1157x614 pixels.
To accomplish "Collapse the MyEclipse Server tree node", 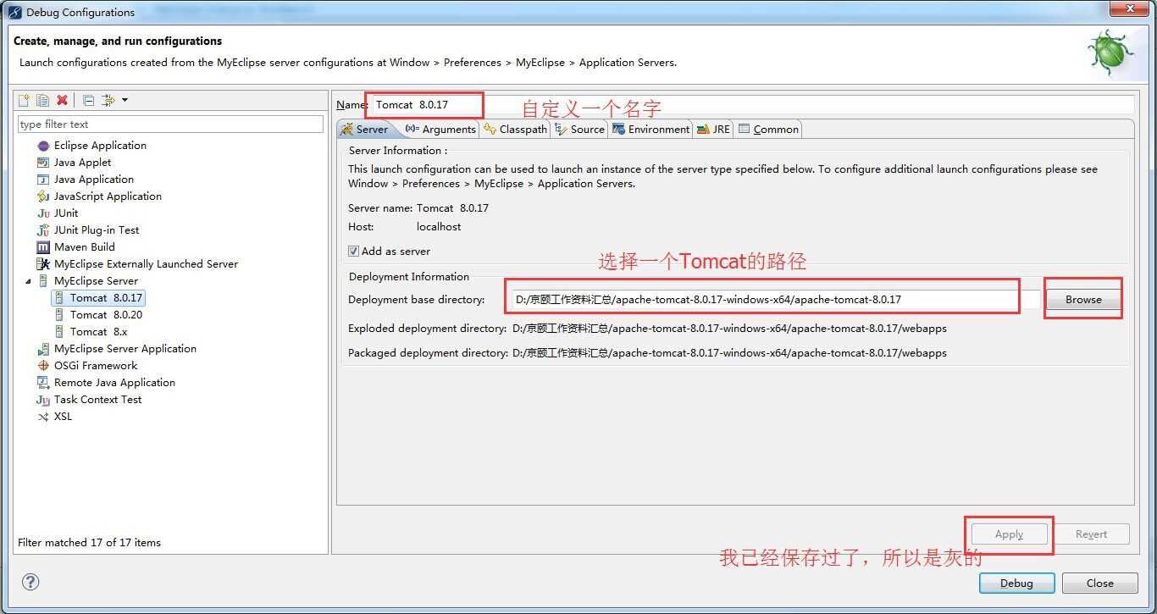I will tap(28, 281).
